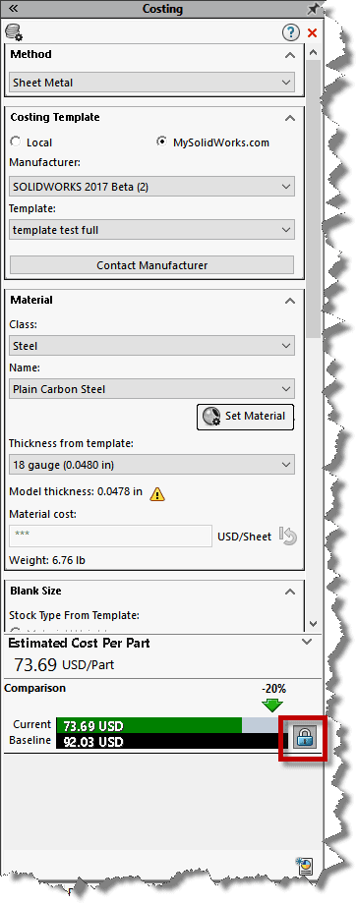The height and width of the screenshot is (905, 357).
Task: Reset material cost with undo icon
Action: [288, 537]
